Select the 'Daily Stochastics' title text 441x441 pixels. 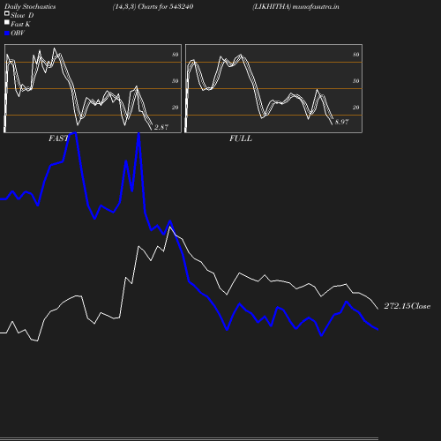tap(30, 6)
